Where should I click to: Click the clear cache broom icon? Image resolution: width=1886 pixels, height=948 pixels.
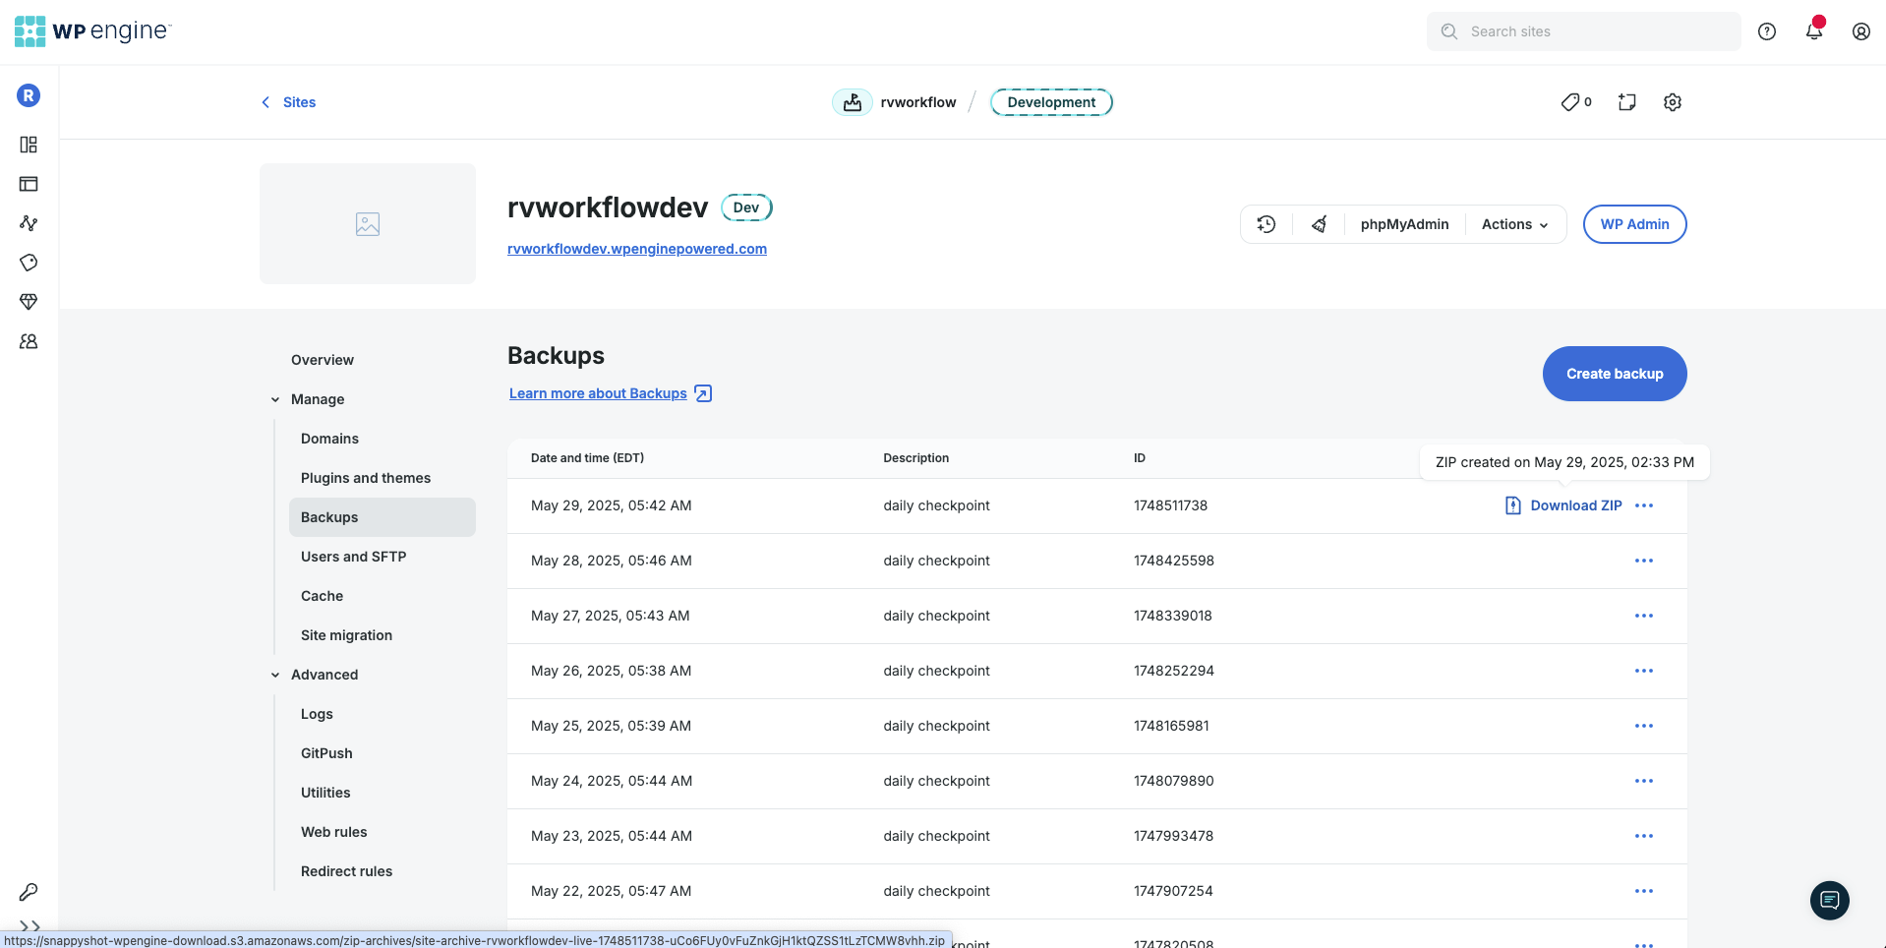(x=1320, y=224)
